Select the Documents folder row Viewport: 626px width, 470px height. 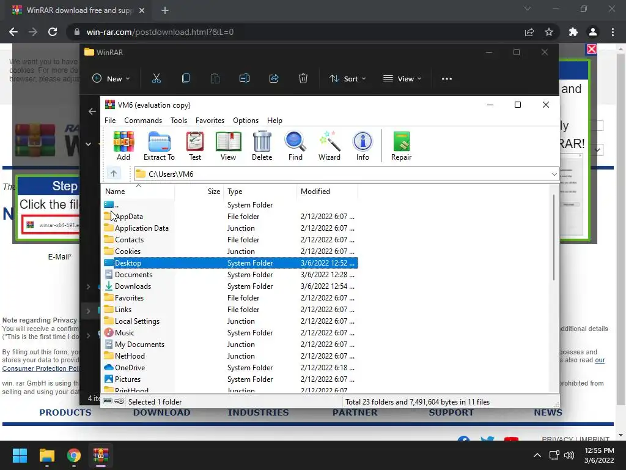click(230, 275)
